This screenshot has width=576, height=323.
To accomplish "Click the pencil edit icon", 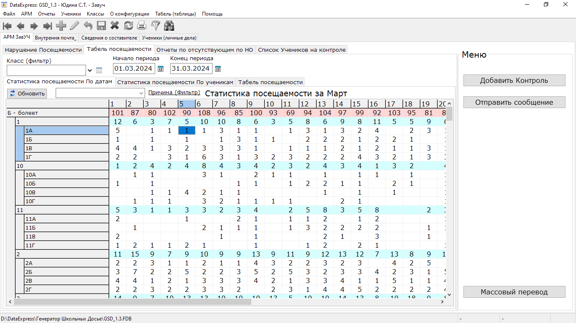I will [75, 26].
